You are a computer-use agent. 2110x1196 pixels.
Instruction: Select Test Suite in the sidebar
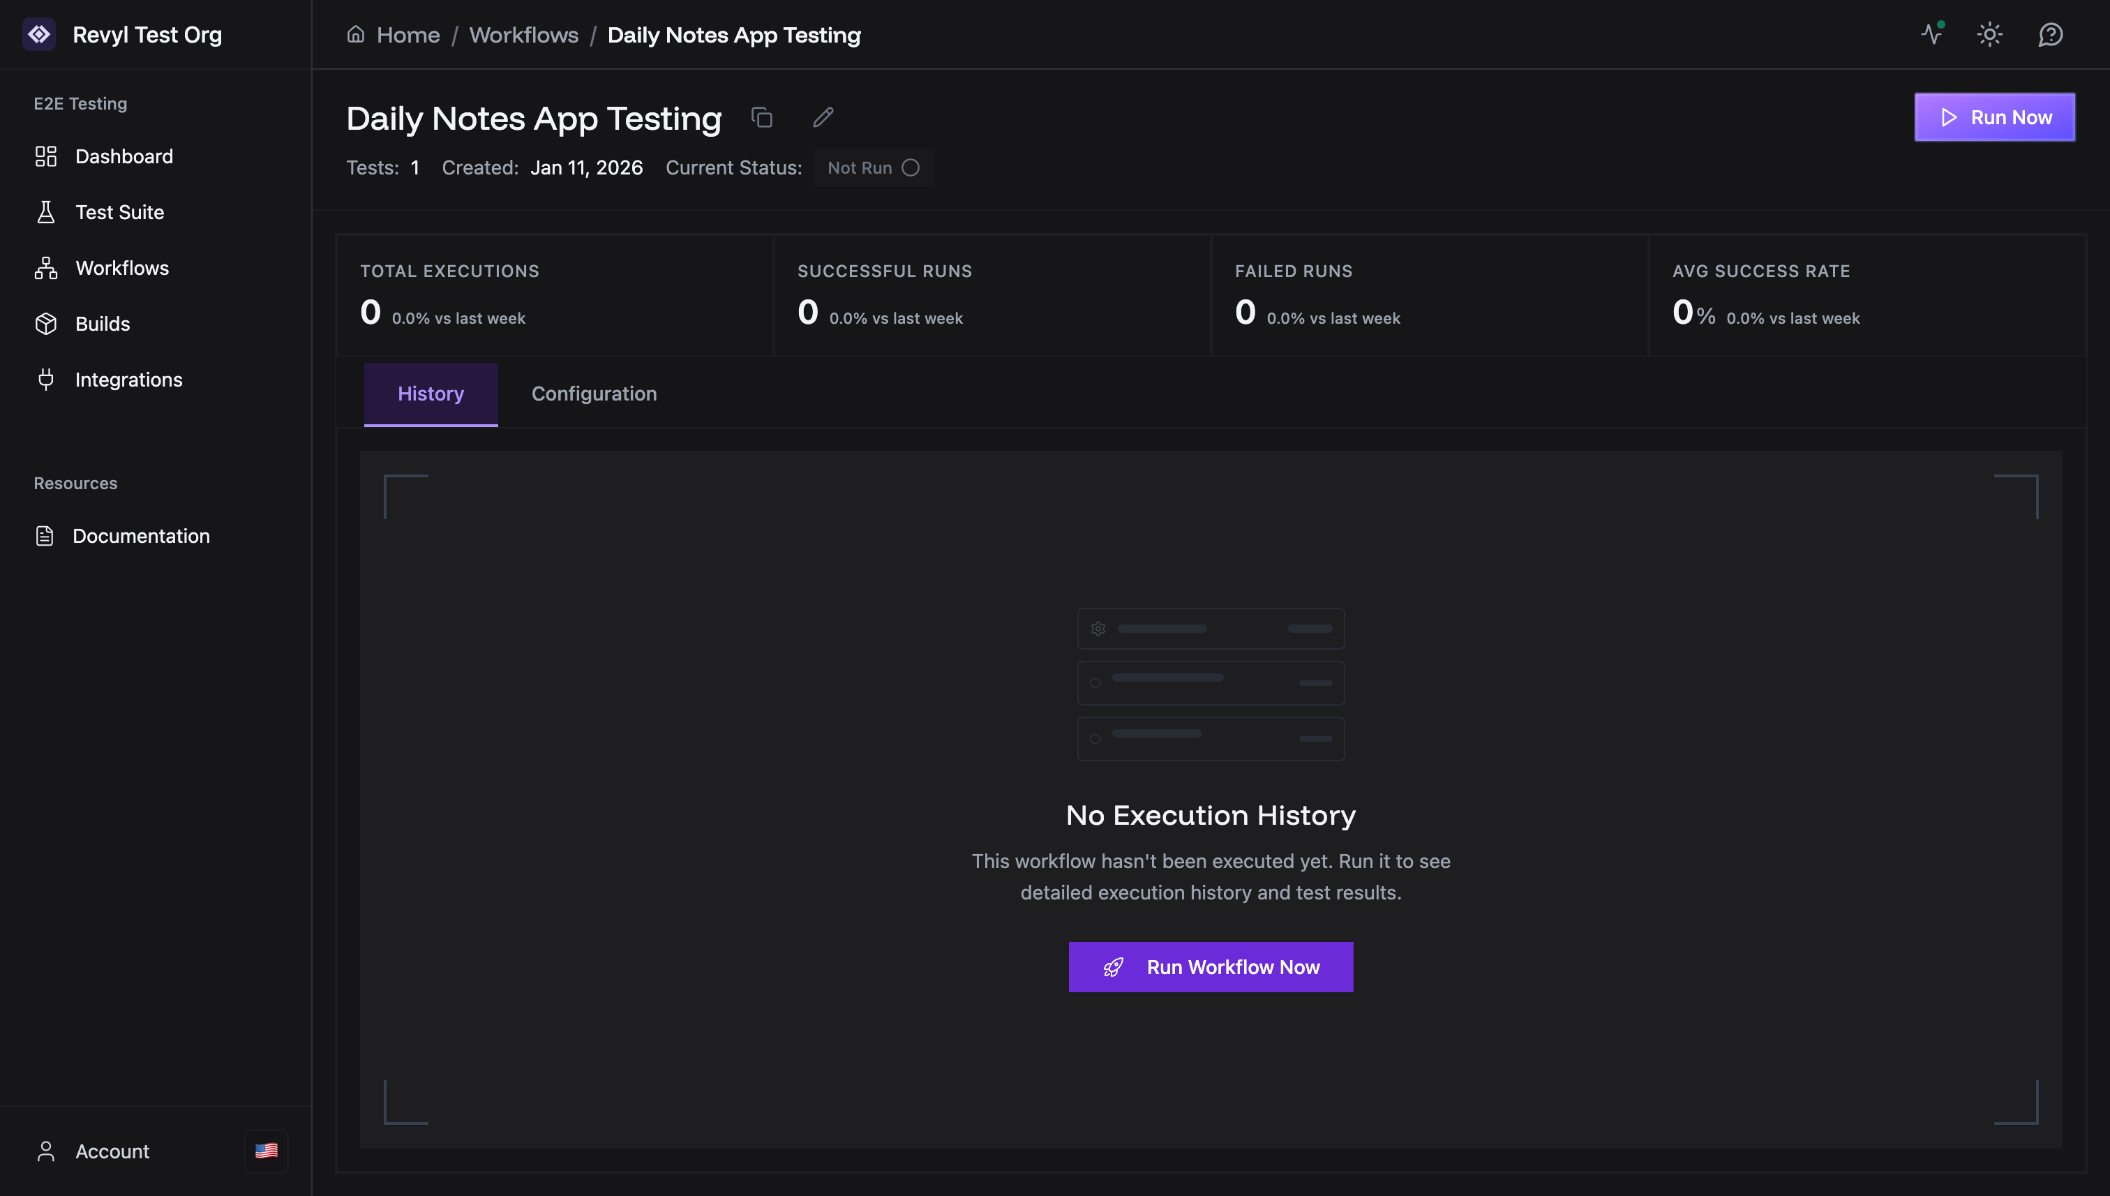[x=120, y=212]
